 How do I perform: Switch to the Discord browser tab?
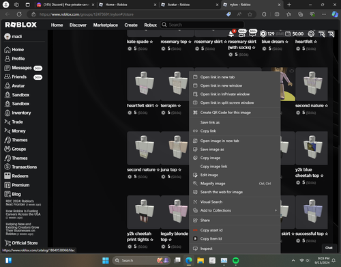pos(65,5)
